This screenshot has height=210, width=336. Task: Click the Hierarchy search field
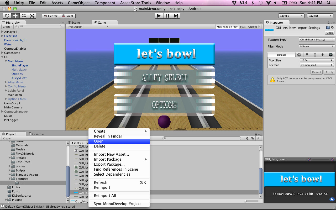tap(38, 26)
